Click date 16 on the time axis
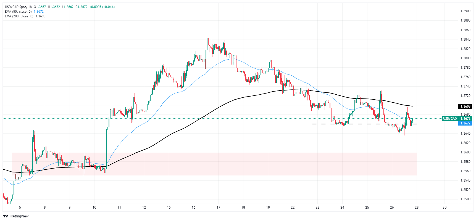 coord(193,207)
